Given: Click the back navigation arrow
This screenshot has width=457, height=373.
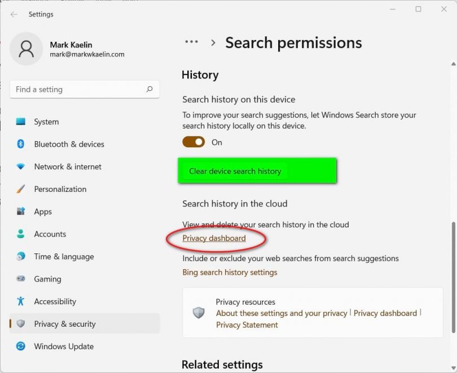Looking at the screenshot, I should pos(14,14).
